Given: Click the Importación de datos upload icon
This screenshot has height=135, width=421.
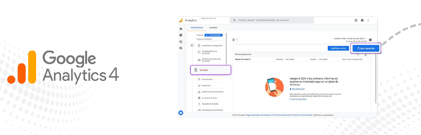Looking at the screenshot, I should (199, 104).
